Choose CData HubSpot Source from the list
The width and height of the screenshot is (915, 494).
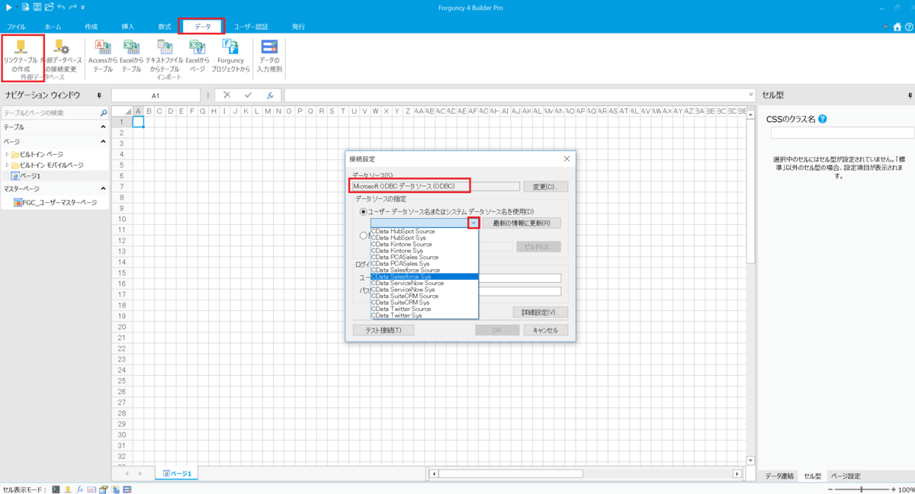click(x=424, y=231)
